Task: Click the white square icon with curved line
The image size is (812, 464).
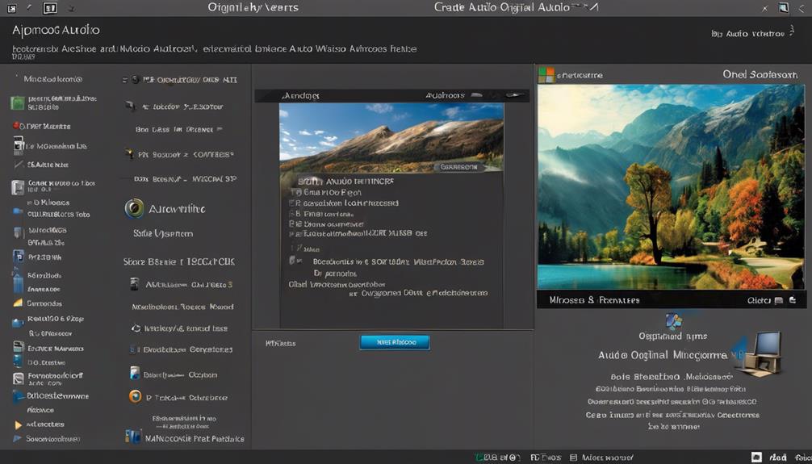Action: tap(18, 378)
